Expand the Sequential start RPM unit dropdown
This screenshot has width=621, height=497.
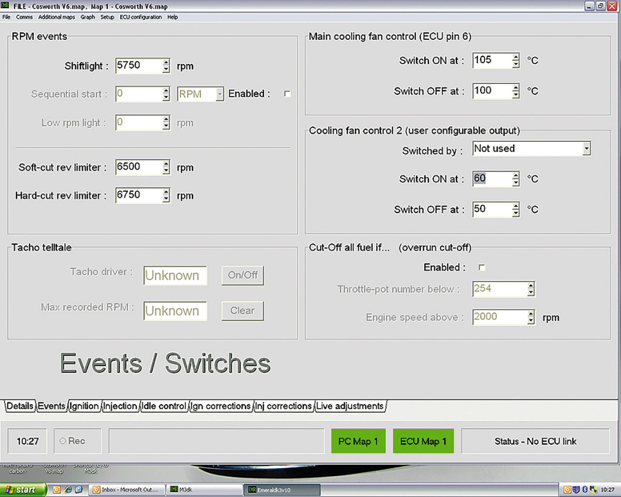tap(220, 95)
